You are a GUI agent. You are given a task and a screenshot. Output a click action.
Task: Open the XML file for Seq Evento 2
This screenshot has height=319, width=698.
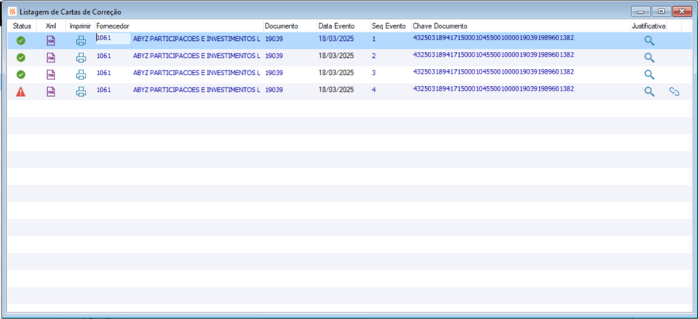(51, 58)
